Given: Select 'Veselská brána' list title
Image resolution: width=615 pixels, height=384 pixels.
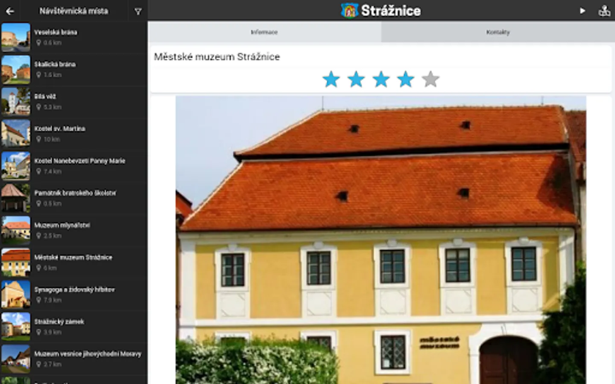Looking at the screenshot, I should coord(56,32).
